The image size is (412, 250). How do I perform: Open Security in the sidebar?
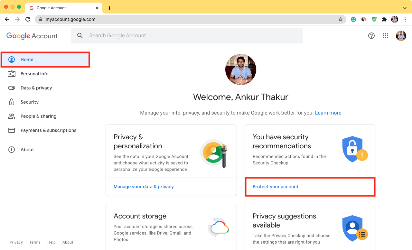pyautogui.click(x=45, y=102)
